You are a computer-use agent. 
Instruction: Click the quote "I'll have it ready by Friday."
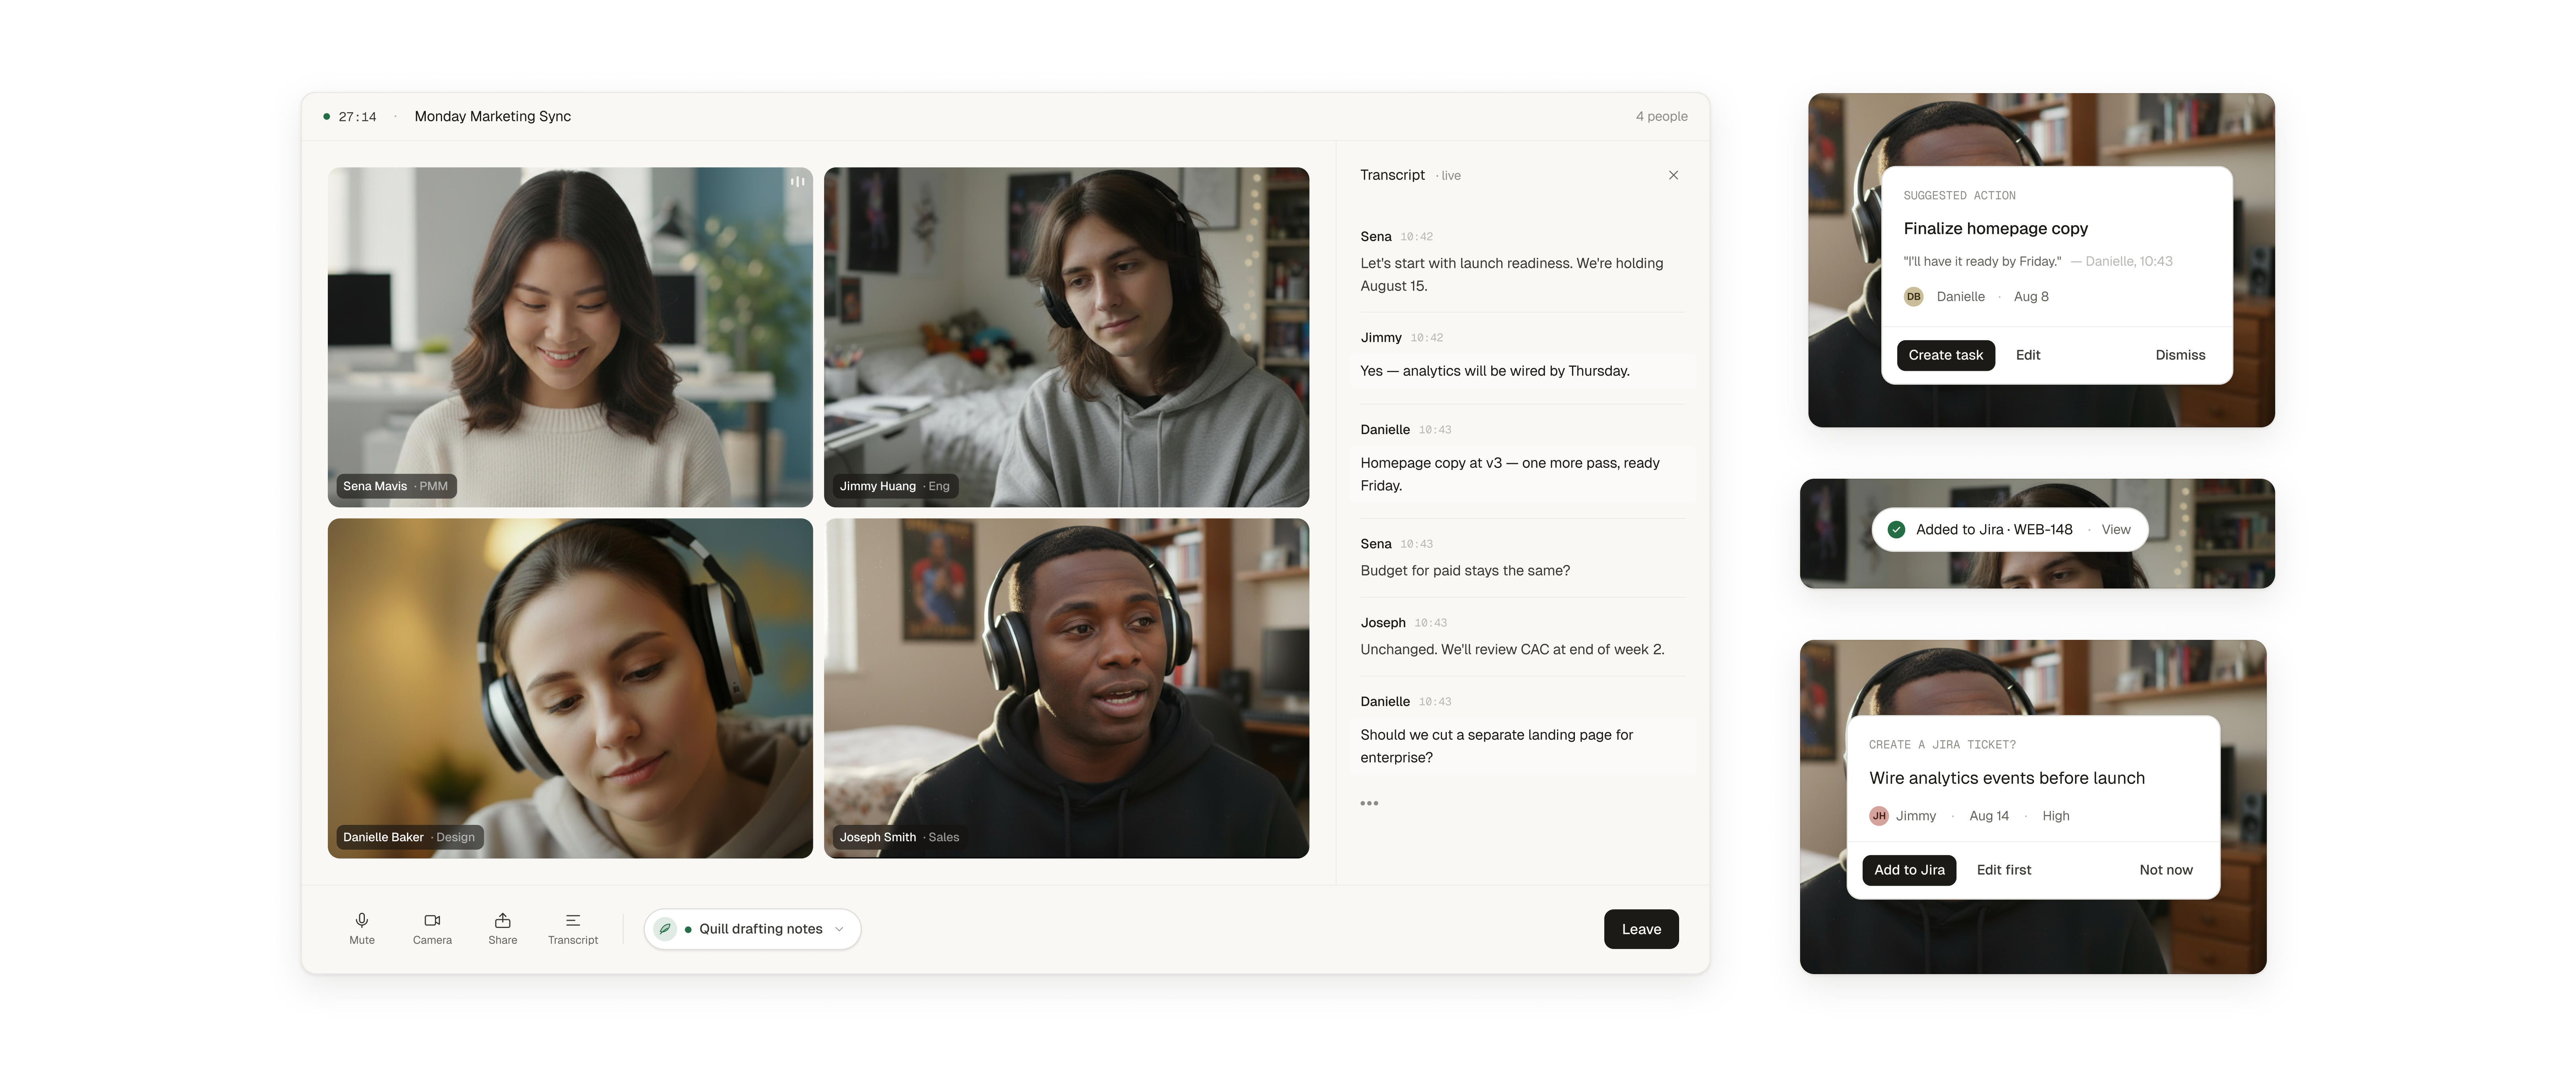1982,262
